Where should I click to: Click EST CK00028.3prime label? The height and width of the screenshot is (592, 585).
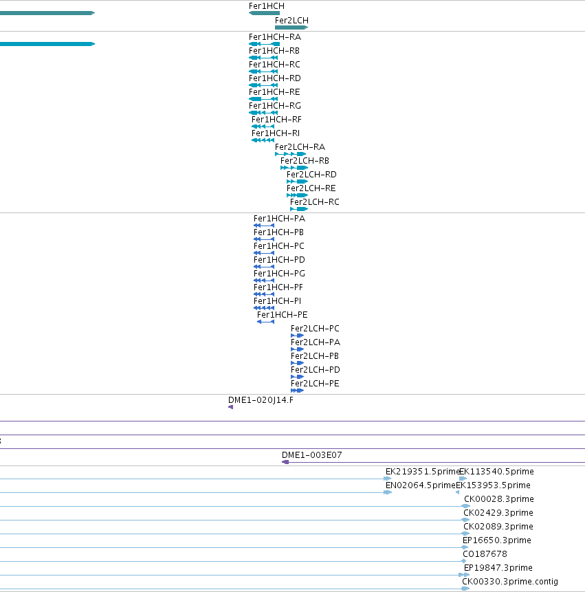pyautogui.click(x=499, y=499)
